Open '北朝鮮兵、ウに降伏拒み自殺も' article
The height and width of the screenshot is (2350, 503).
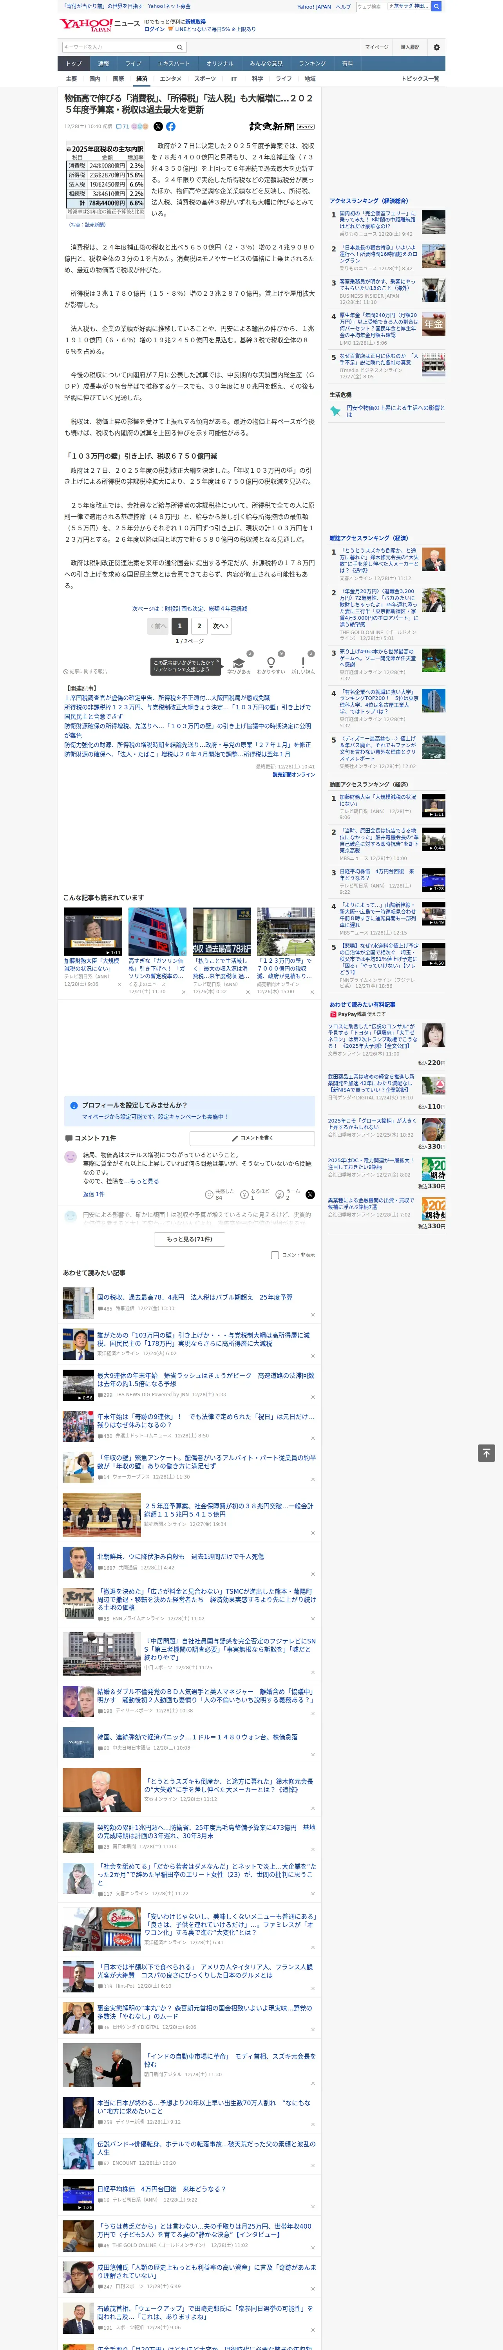[181, 1556]
